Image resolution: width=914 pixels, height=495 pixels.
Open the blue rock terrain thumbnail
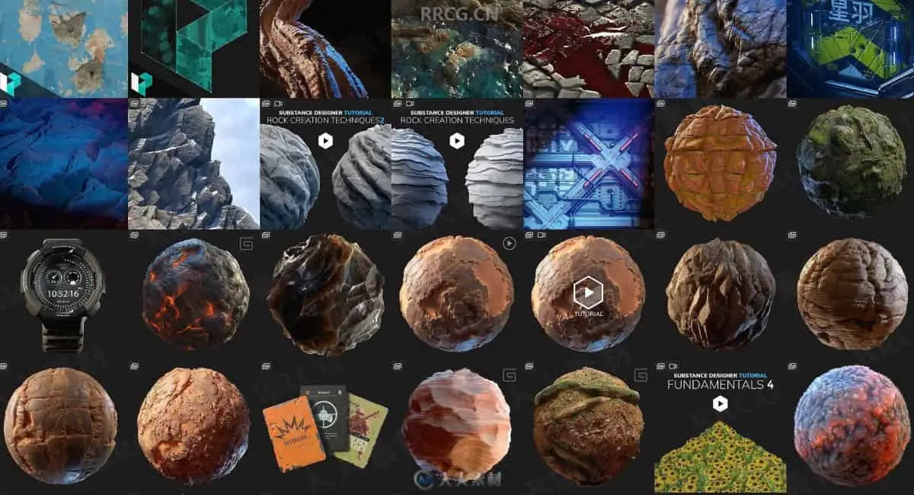64,164
